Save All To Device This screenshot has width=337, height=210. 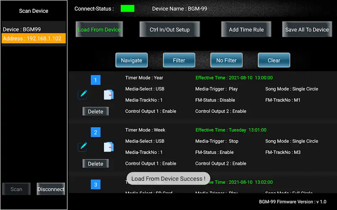pos(307,29)
